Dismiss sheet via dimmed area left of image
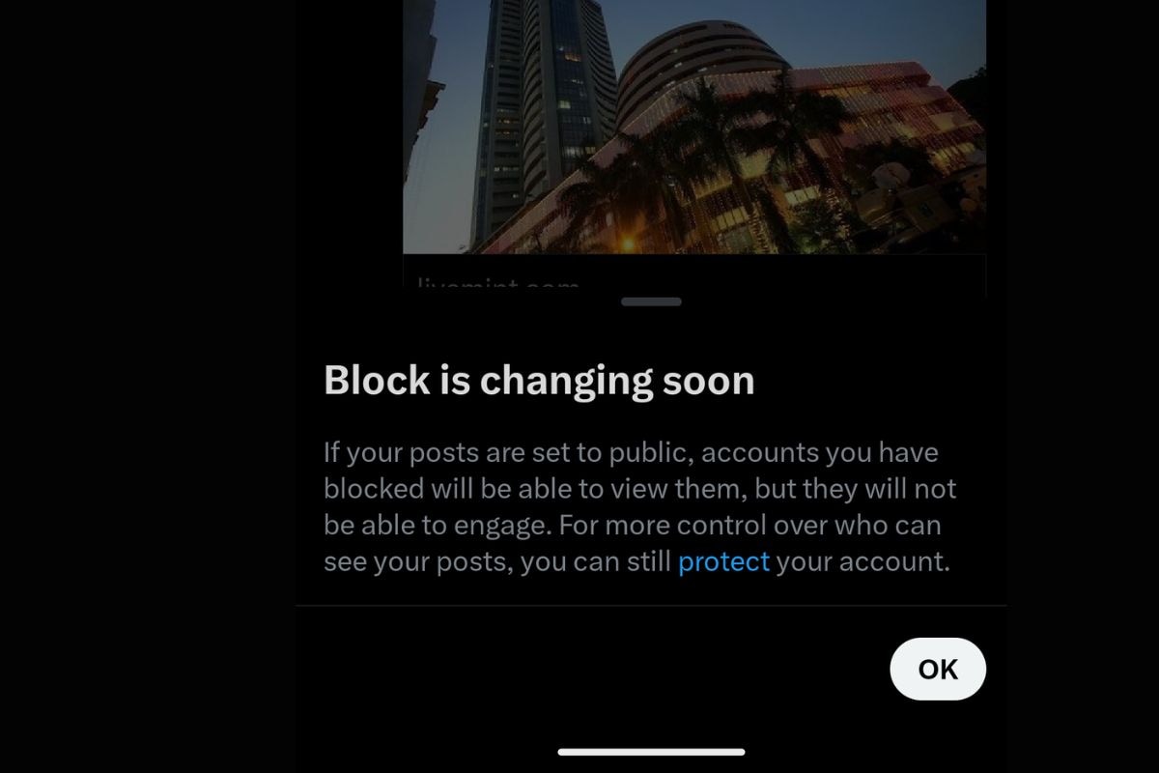The height and width of the screenshot is (773, 1159). (x=193, y=145)
